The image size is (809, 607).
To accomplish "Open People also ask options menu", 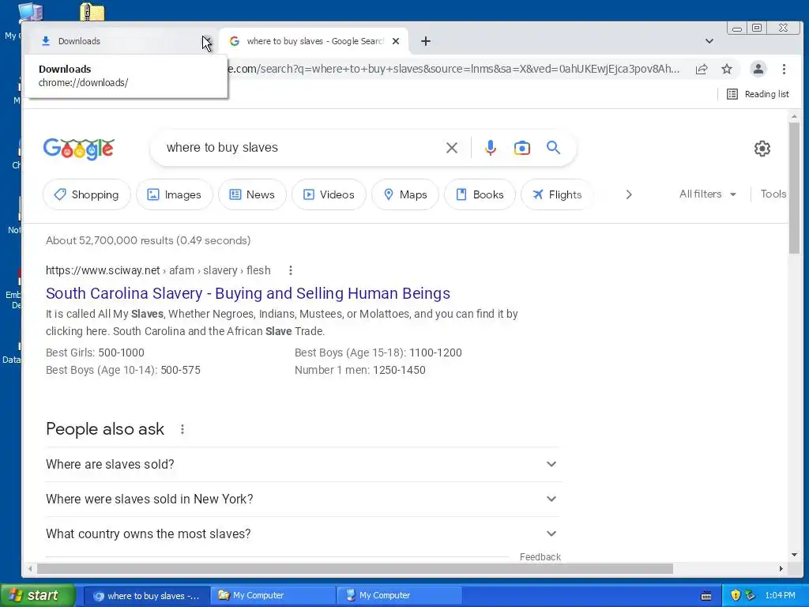I will (182, 429).
